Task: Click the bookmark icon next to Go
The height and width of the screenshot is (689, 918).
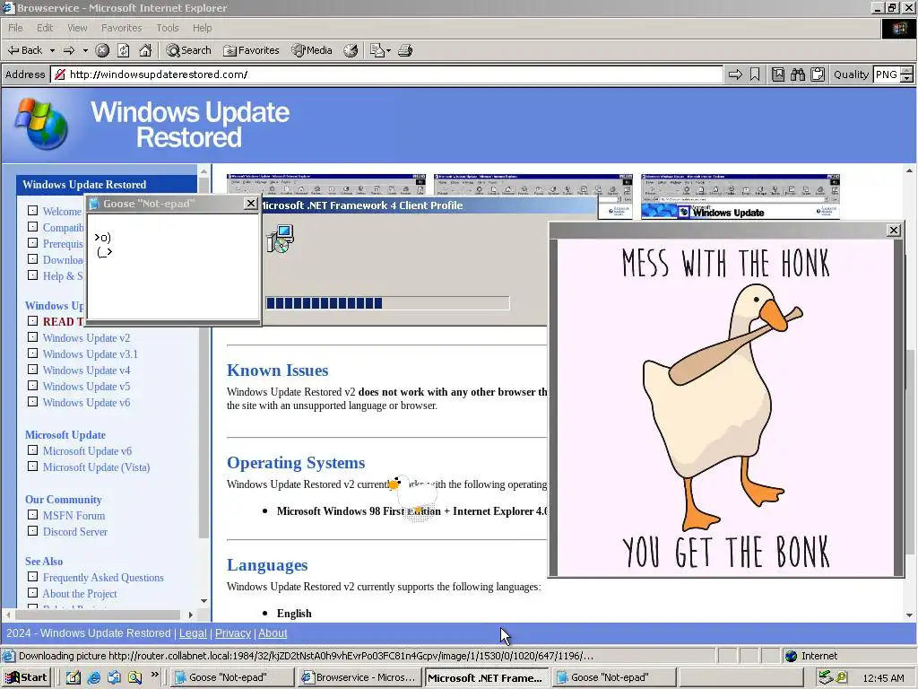Action: (x=755, y=74)
